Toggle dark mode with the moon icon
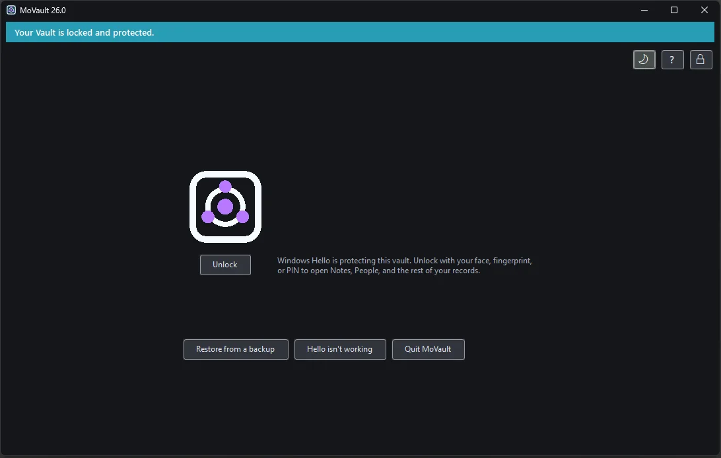 644,59
